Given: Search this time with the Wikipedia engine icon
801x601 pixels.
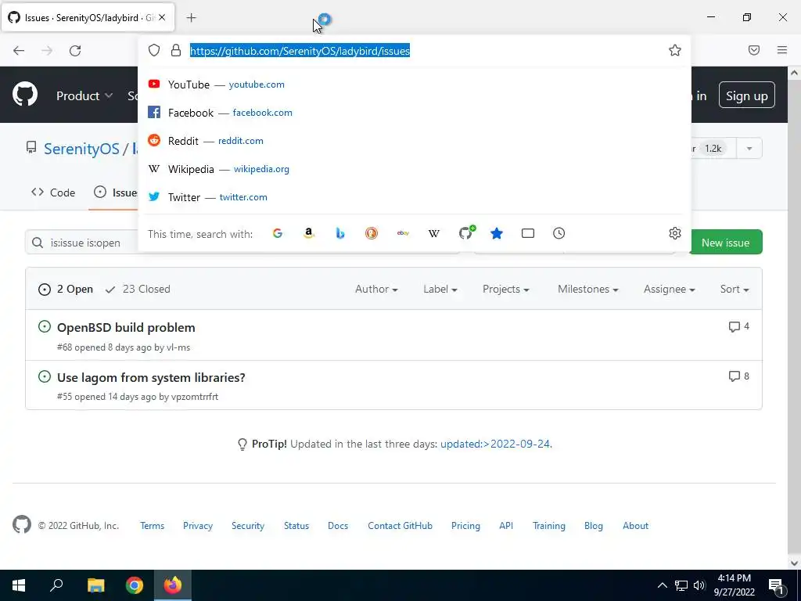Looking at the screenshot, I should [x=433, y=233].
